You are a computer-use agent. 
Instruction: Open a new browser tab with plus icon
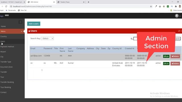(88, 2)
